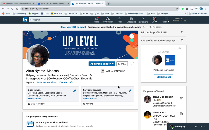The width and height of the screenshot is (209, 130).
Task: Click the Chrome cast icon in toolbar
Action: pos(192,9)
